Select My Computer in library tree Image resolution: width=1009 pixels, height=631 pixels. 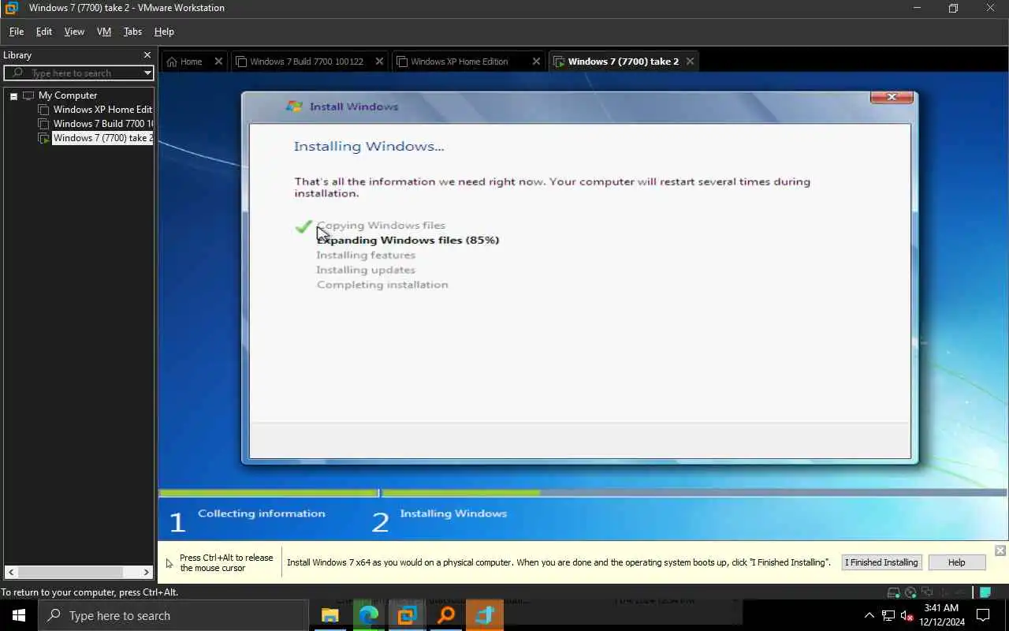pos(68,95)
